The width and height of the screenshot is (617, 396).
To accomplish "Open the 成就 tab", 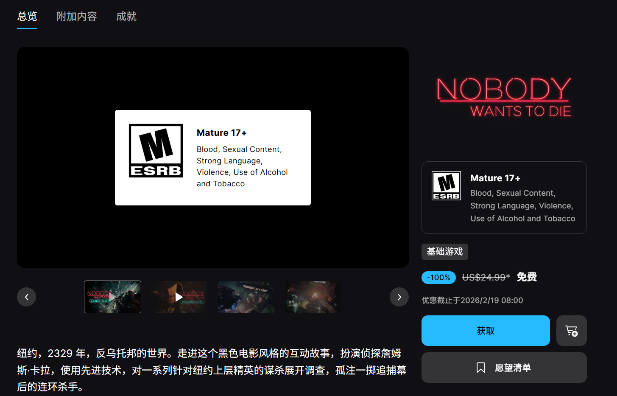I will [126, 16].
